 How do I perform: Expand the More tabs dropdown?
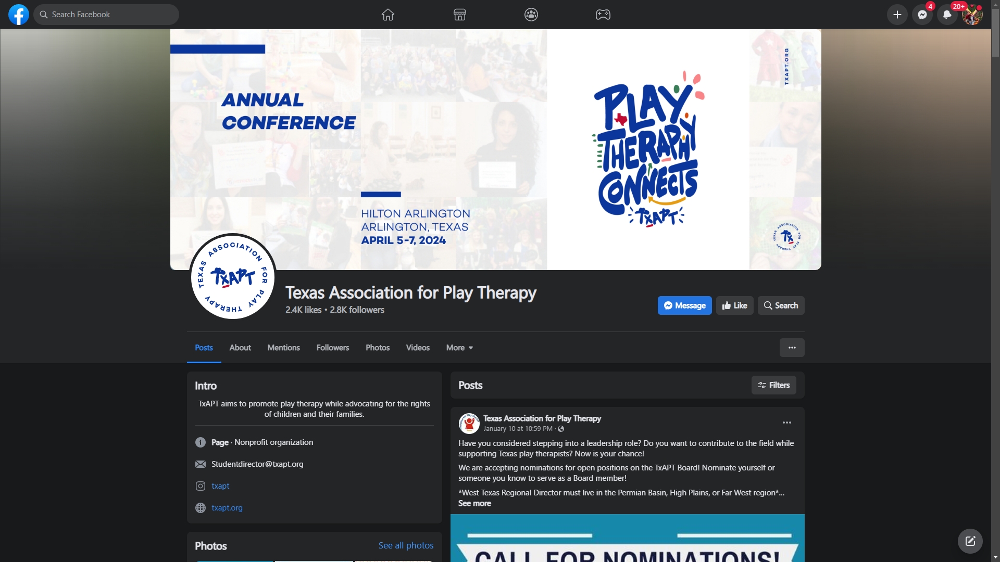459,348
